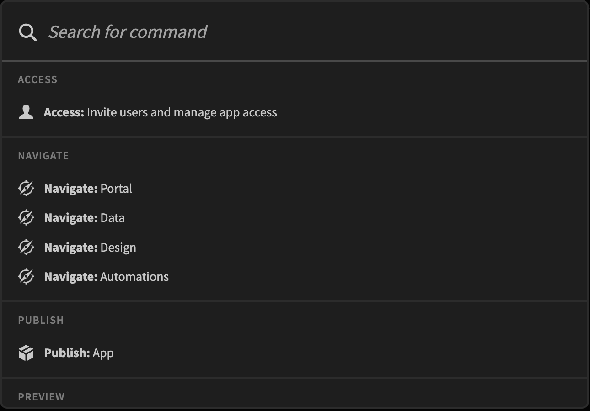Click the compass icon next to Navigate: Design
The height and width of the screenshot is (411, 590).
tap(26, 248)
